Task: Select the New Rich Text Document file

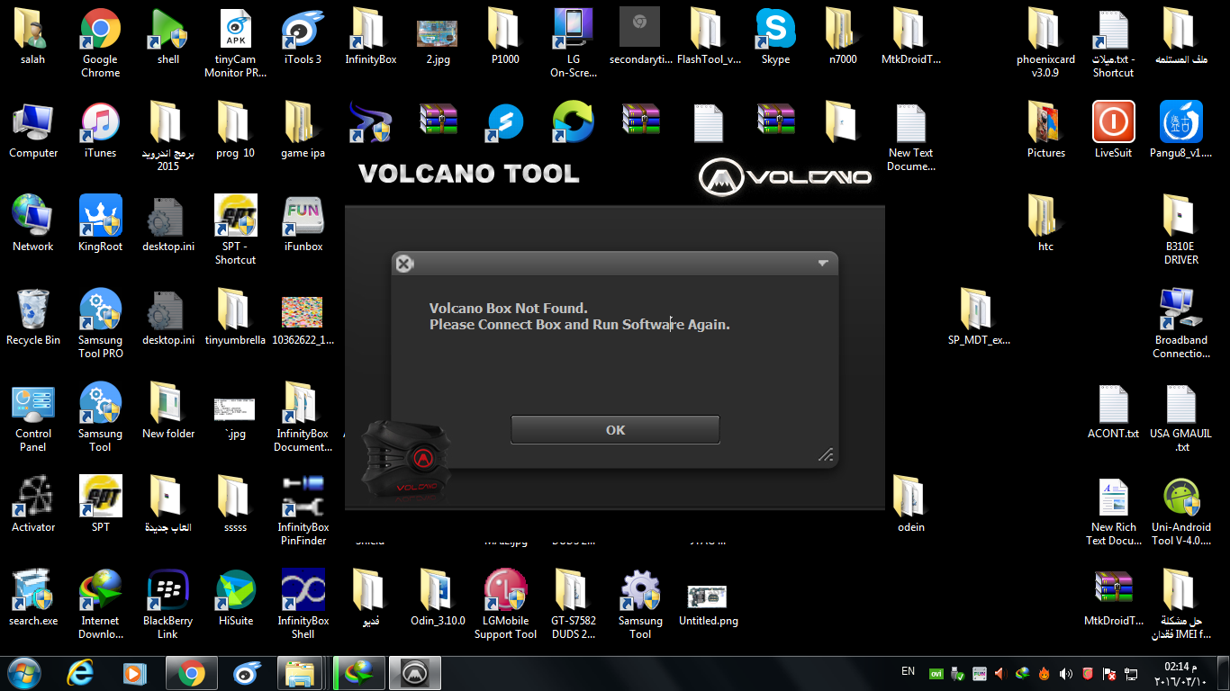Action: point(1113,510)
